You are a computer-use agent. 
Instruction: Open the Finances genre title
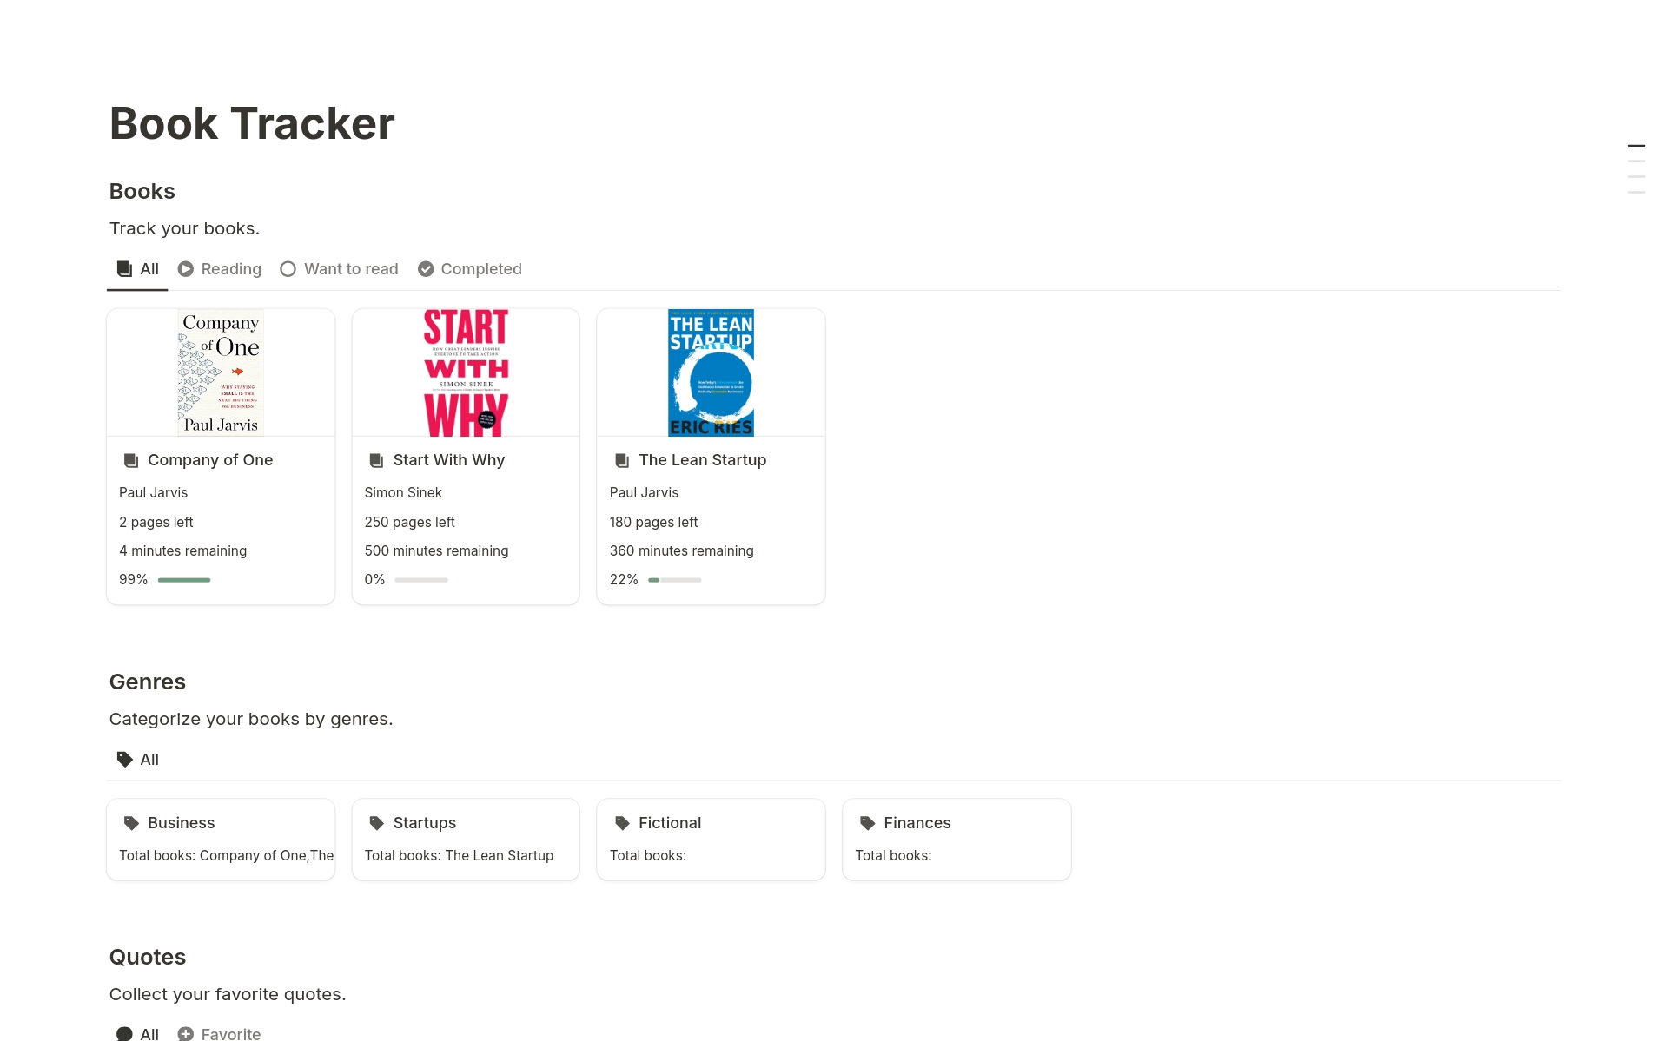tap(917, 823)
